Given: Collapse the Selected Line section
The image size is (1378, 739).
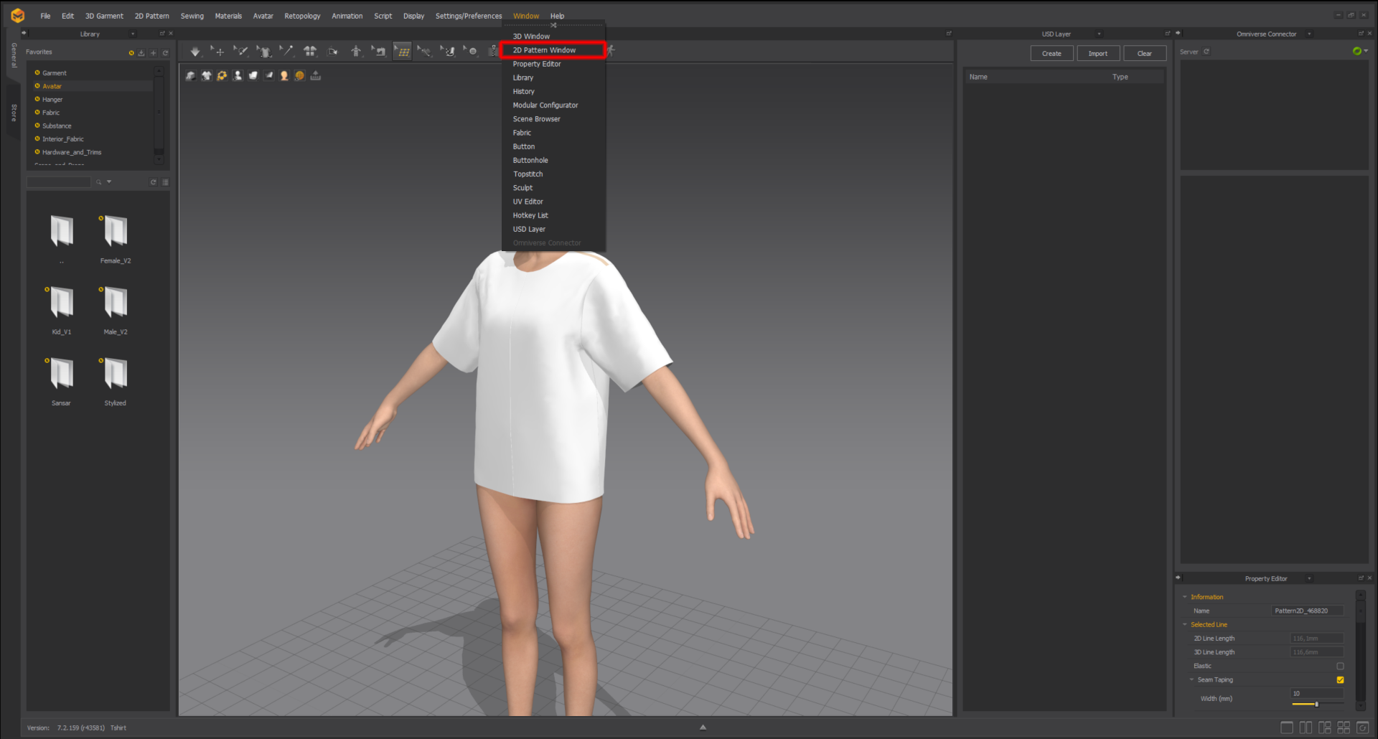Looking at the screenshot, I should point(1185,624).
